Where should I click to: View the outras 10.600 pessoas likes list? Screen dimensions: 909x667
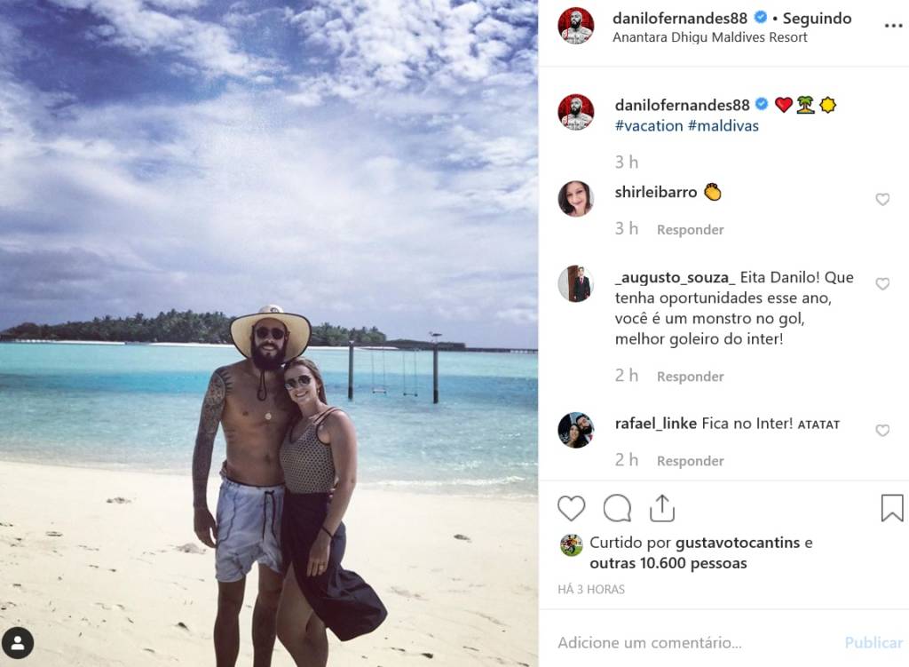pyautogui.click(x=668, y=563)
